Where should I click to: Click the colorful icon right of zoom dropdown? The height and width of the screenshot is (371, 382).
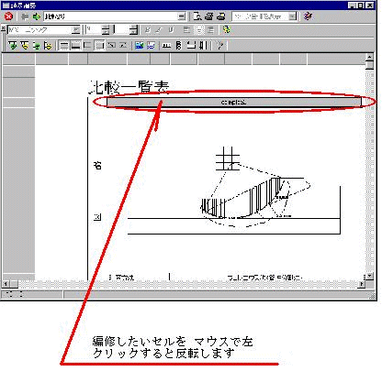pos(308,16)
